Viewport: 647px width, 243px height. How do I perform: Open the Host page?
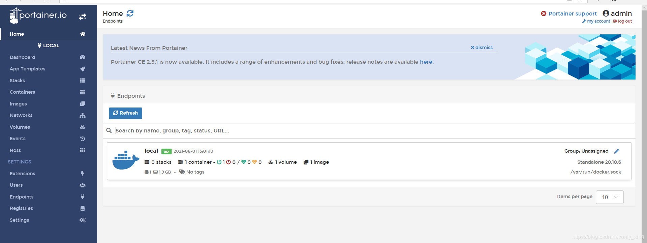point(15,150)
